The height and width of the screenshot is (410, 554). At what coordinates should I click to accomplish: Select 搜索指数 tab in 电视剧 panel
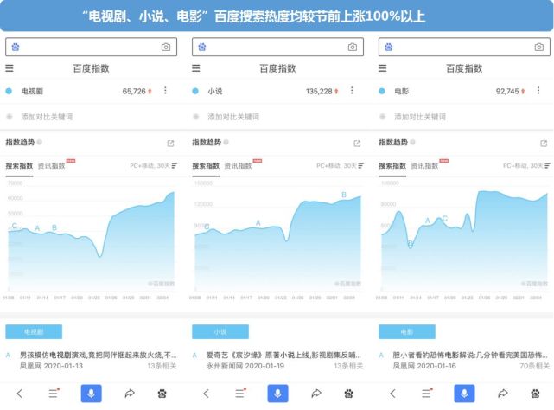click(19, 166)
